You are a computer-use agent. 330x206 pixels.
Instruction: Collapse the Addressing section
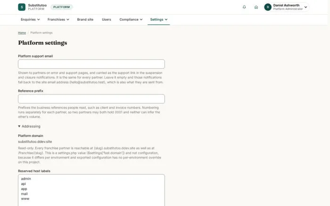[29, 127]
